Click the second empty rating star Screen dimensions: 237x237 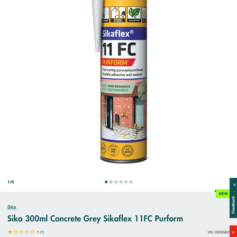(x=16, y=232)
